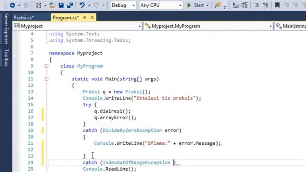Click the Find in Files icon

[x=217, y=5]
